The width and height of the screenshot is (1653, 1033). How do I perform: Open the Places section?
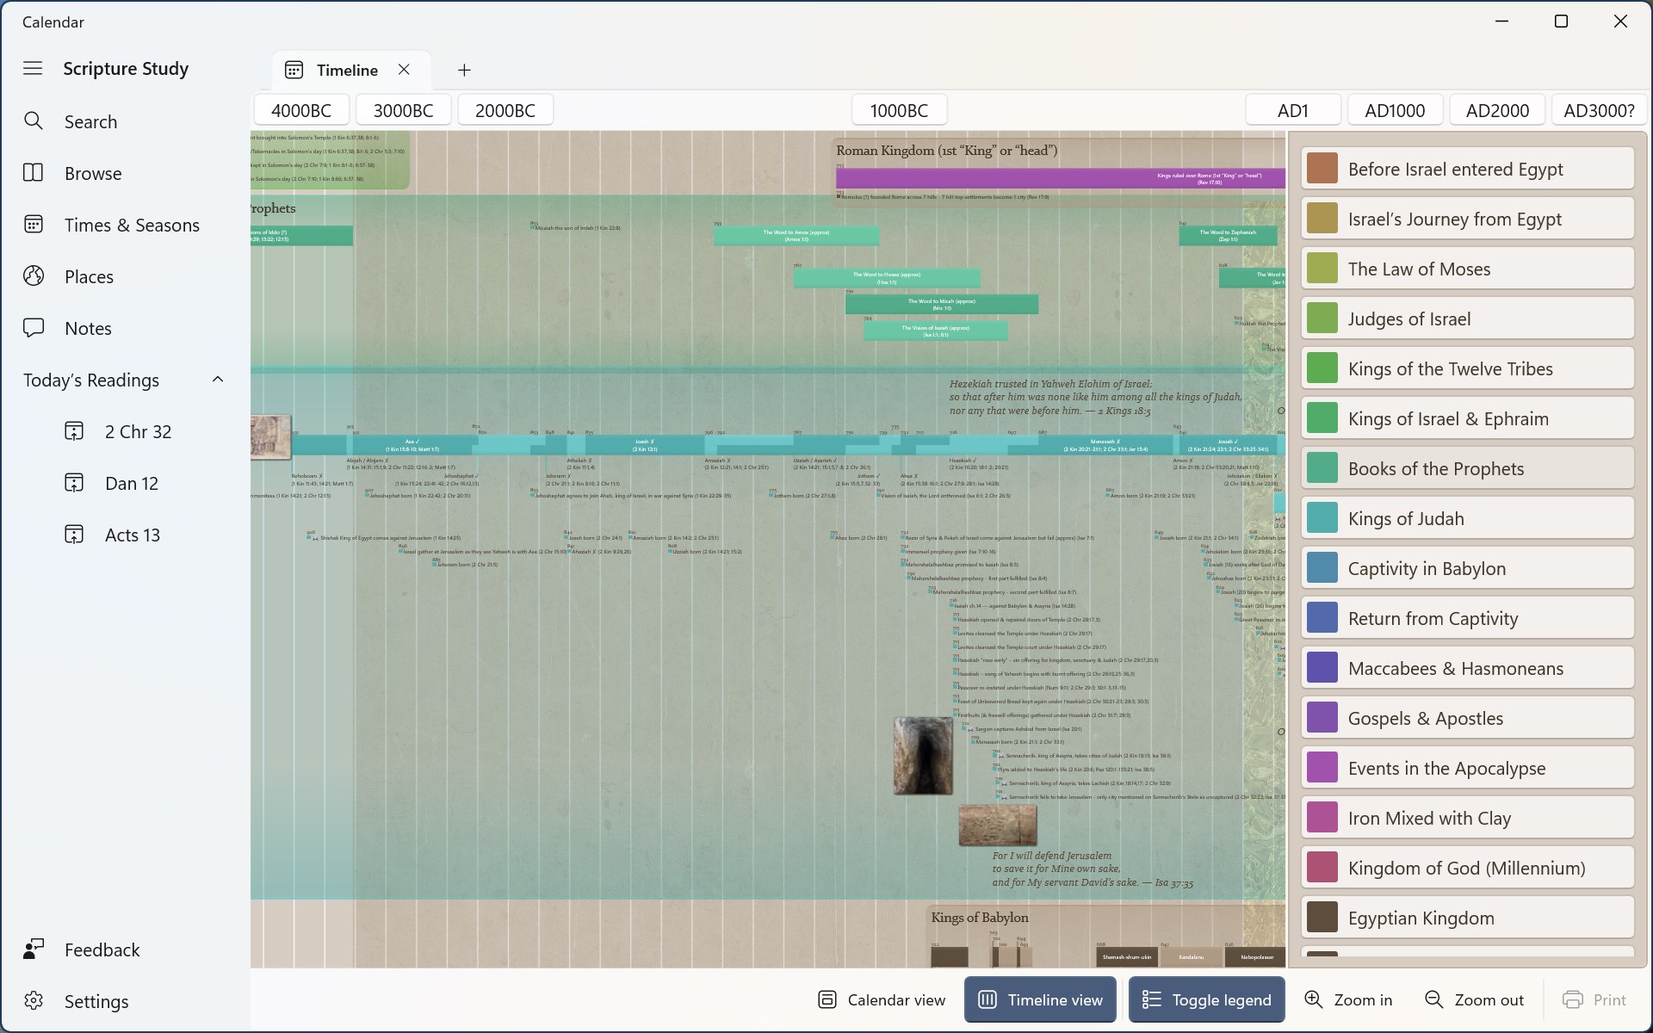pyautogui.click(x=89, y=276)
